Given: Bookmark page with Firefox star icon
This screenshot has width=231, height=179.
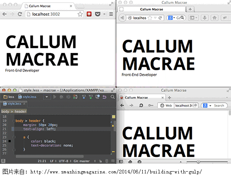Looking at the screenshot, I should pyautogui.click(x=150, y=18).
